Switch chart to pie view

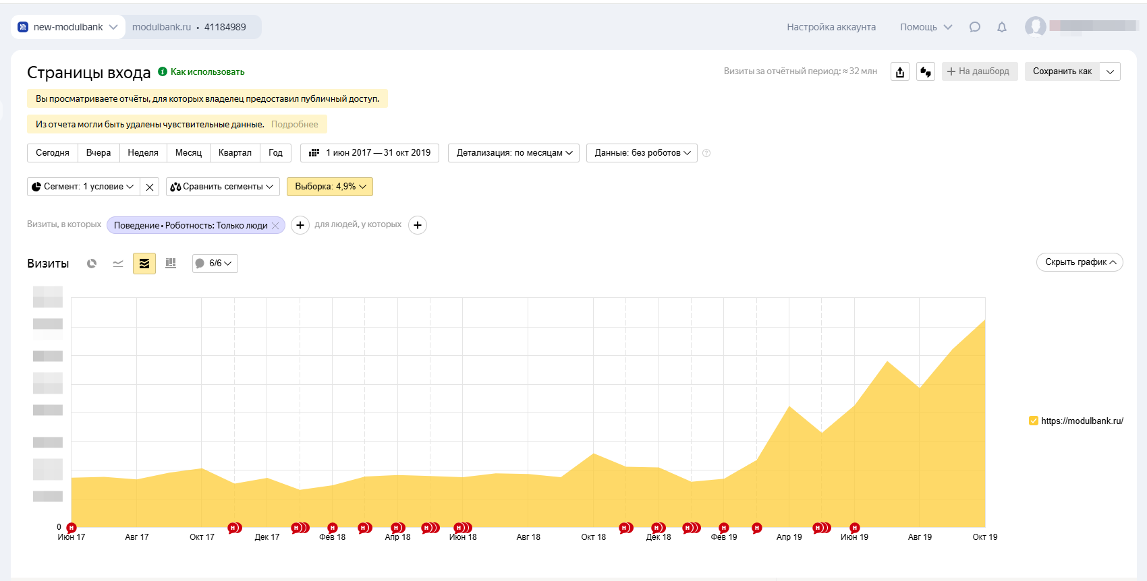[92, 264]
